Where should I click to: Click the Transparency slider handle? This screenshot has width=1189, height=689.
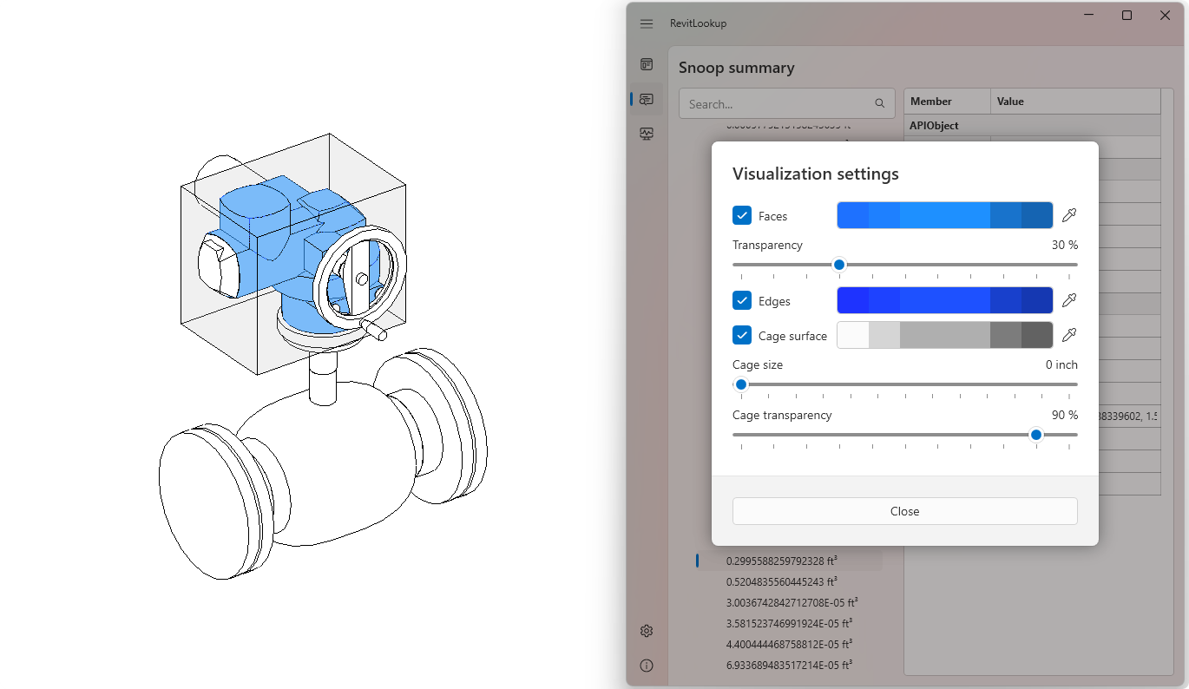point(839,265)
